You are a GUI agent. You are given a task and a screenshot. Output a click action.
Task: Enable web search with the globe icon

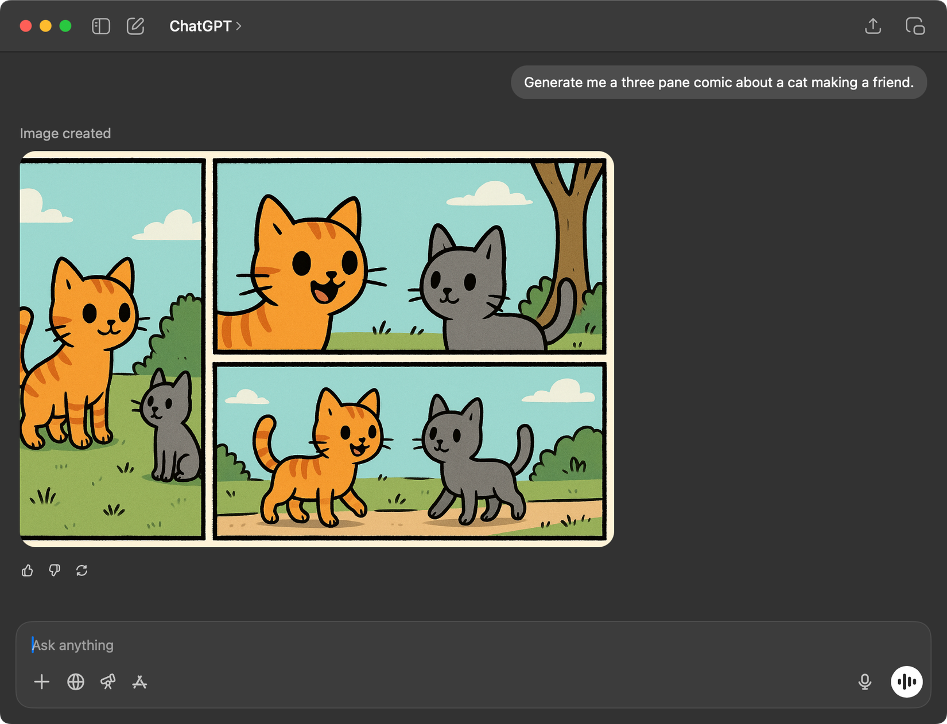tap(75, 682)
